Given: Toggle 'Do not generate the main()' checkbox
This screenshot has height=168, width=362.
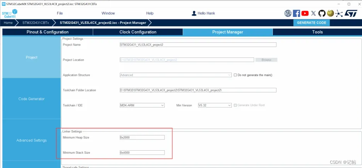Looking at the screenshot, I should pos(235,75).
